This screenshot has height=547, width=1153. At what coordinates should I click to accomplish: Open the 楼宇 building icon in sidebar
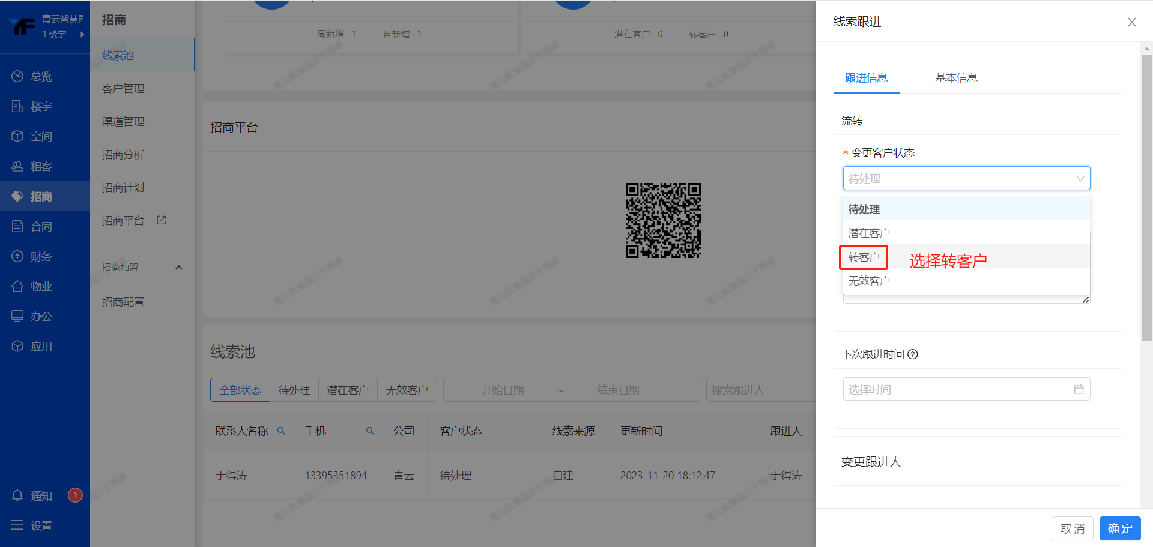(17, 106)
